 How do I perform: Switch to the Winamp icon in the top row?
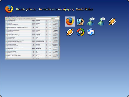(112, 22)
